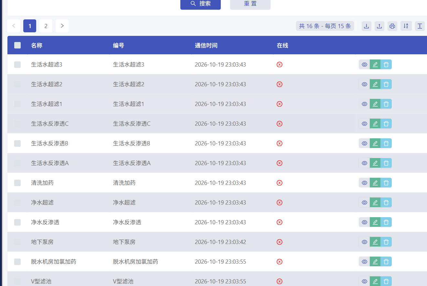Image resolution: width=427 pixels, height=286 pixels.
Task: Edit the 生活水反渗透B row
Action: (375, 143)
